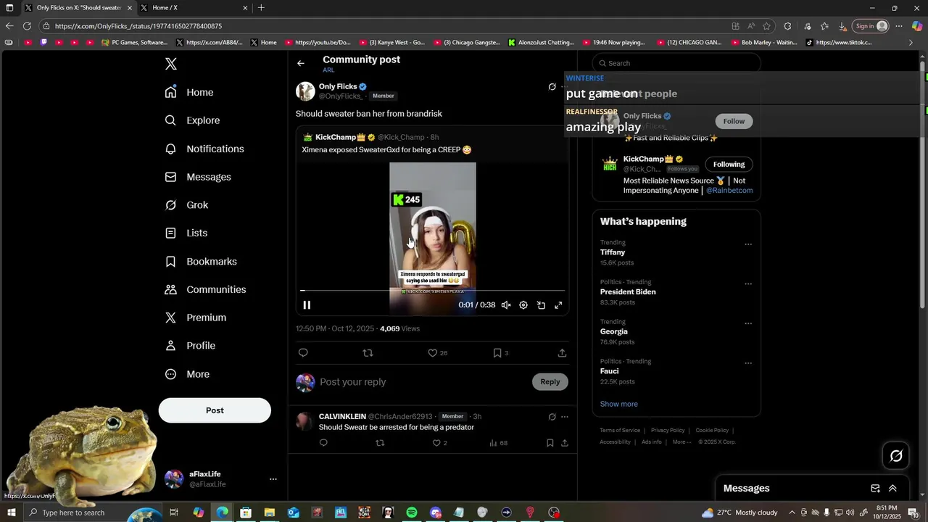Screen dimensions: 928x522
Task: Compose new message in Messages drawer
Action: coord(875,489)
